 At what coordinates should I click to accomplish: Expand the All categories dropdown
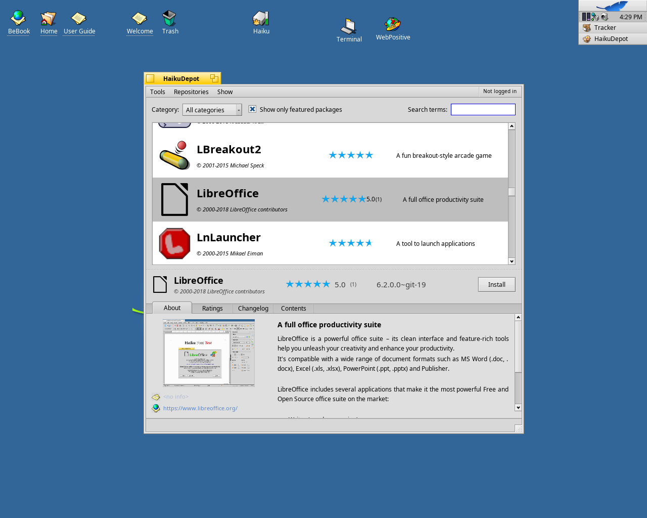pyautogui.click(x=212, y=110)
